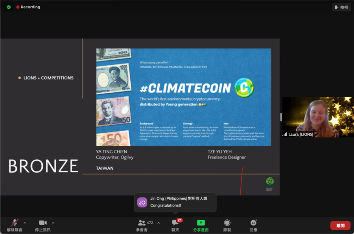The height and width of the screenshot is (234, 354).
Task: Select Laura [LIONS] video thumbnail
Action: (x=318, y=117)
